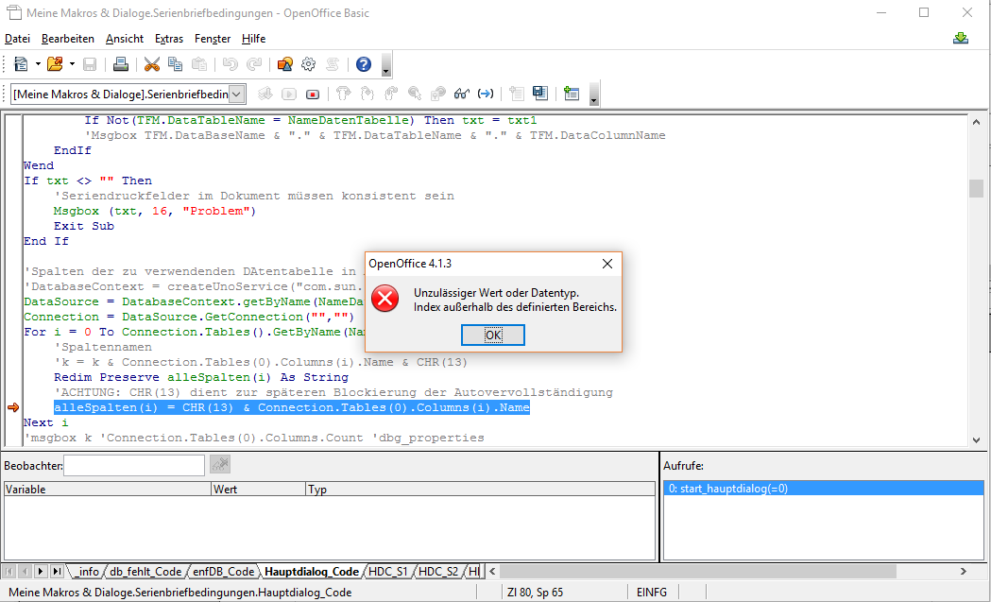
Task: Click the Save Source As disk icon
Action: tap(540, 94)
